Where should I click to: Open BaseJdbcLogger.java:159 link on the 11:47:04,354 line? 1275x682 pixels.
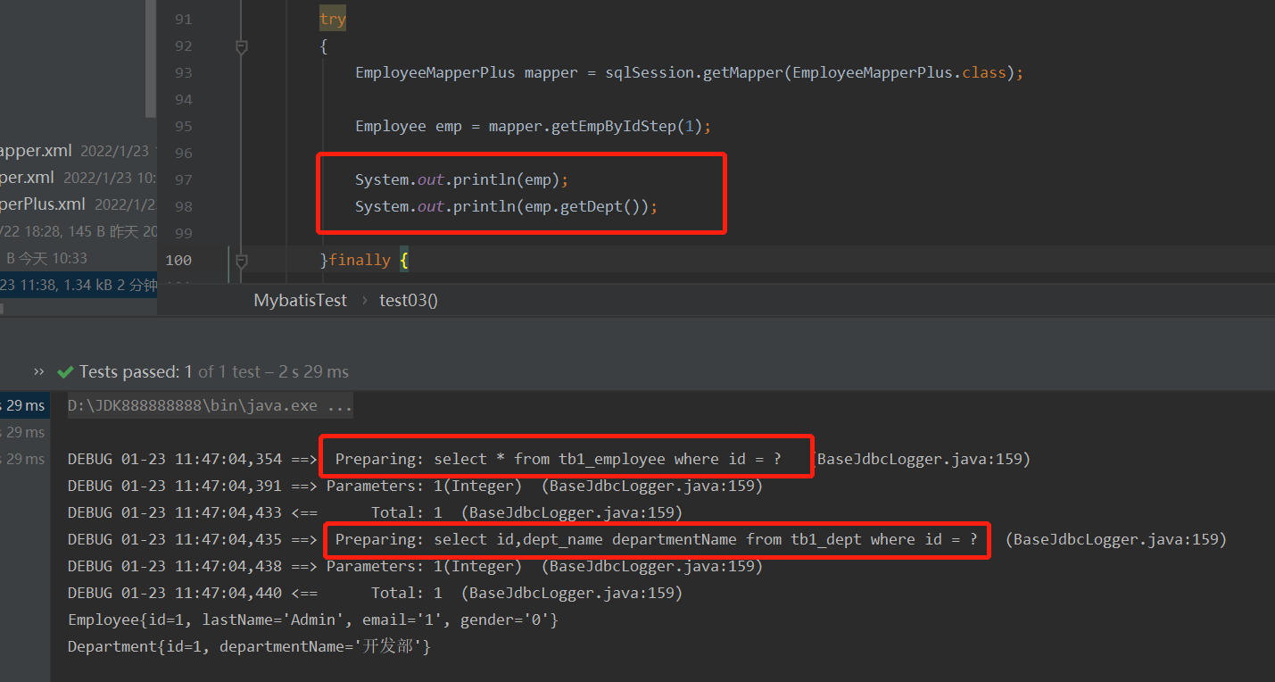pos(918,459)
